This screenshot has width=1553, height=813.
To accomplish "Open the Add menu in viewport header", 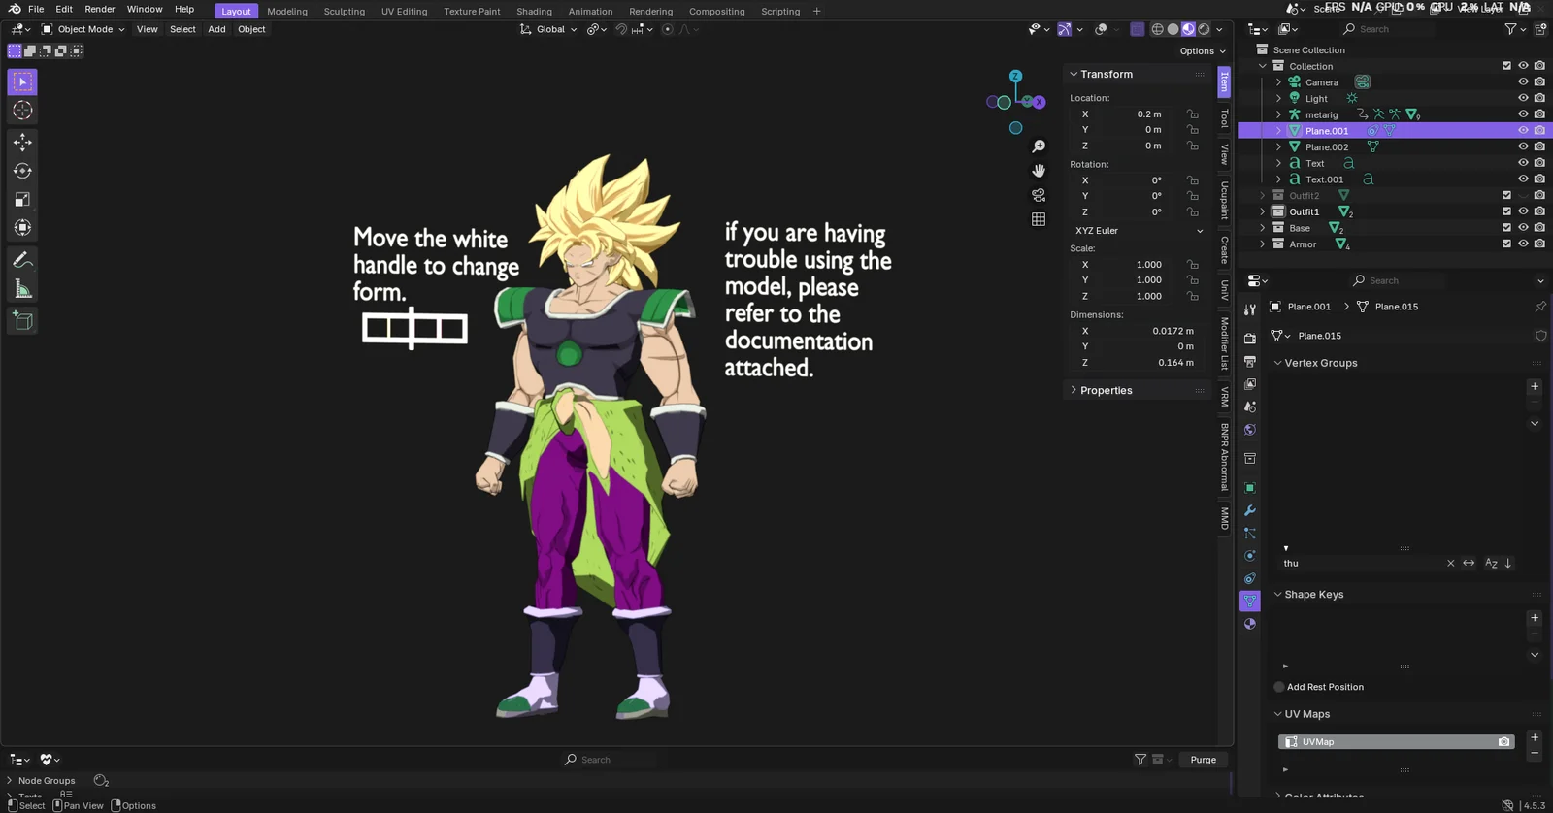I will point(216,29).
